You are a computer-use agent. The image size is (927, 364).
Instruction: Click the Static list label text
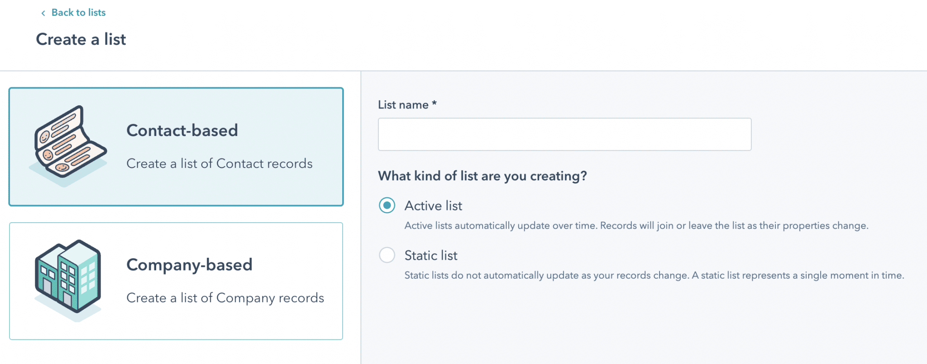click(x=431, y=256)
